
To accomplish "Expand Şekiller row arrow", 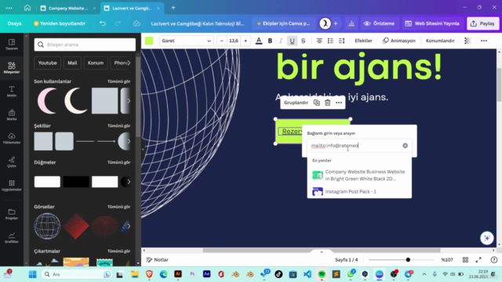I will coord(129,141).
